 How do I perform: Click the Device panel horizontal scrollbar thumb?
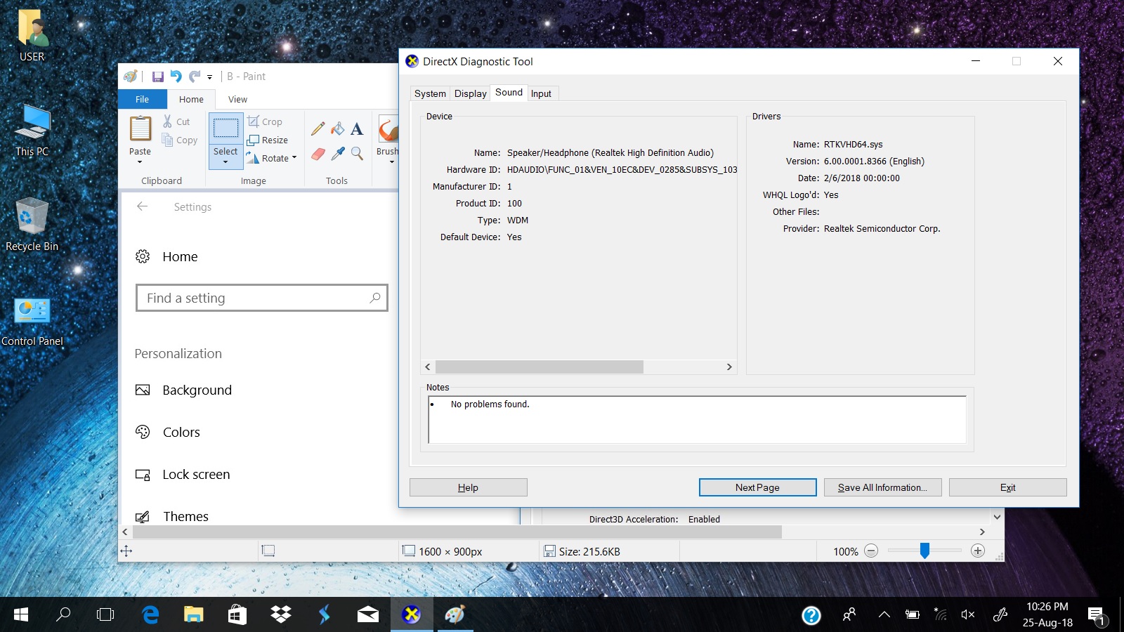(x=540, y=367)
